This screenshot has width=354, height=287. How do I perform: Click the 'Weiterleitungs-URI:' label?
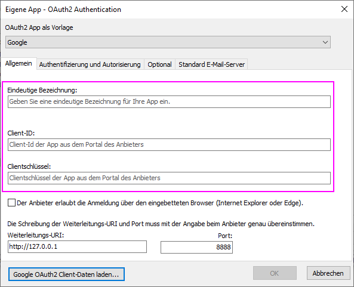[36, 235]
